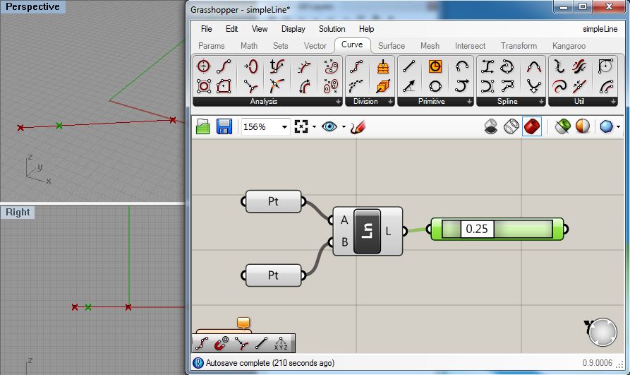Choose the PolyLine icon in Spline
This screenshot has height=375, width=630.
pos(507,86)
